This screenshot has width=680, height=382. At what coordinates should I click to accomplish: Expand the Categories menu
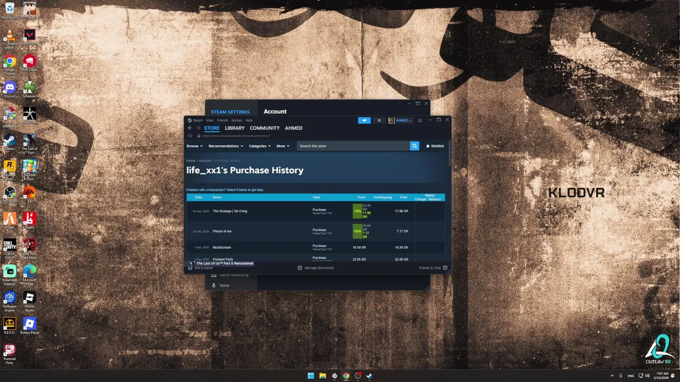260,146
